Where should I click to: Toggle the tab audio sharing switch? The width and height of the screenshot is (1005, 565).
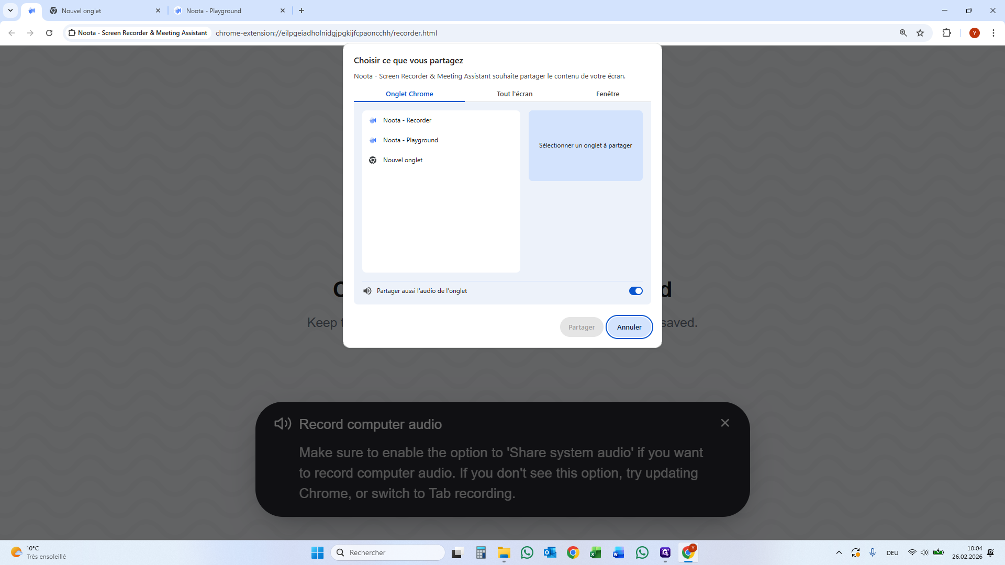click(635, 291)
